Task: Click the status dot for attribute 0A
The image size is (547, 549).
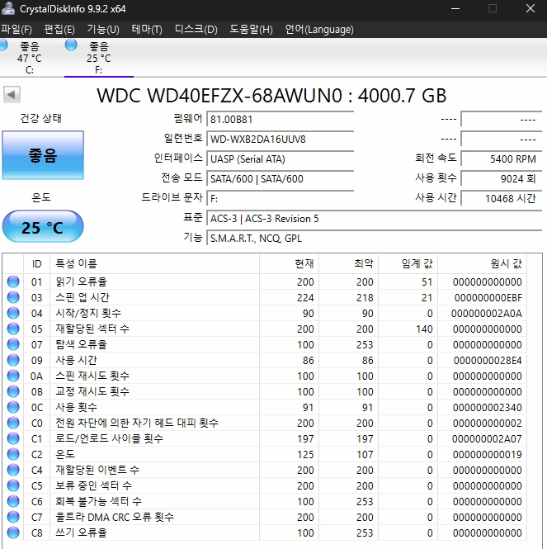Action: click(13, 376)
